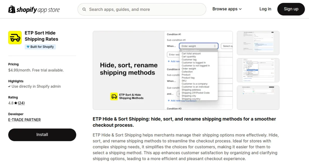Open the main Hide, sort, rename screenshot

click(x=163, y=70)
